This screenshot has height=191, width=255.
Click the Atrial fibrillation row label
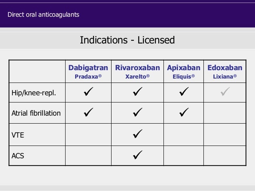click(x=36, y=113)
